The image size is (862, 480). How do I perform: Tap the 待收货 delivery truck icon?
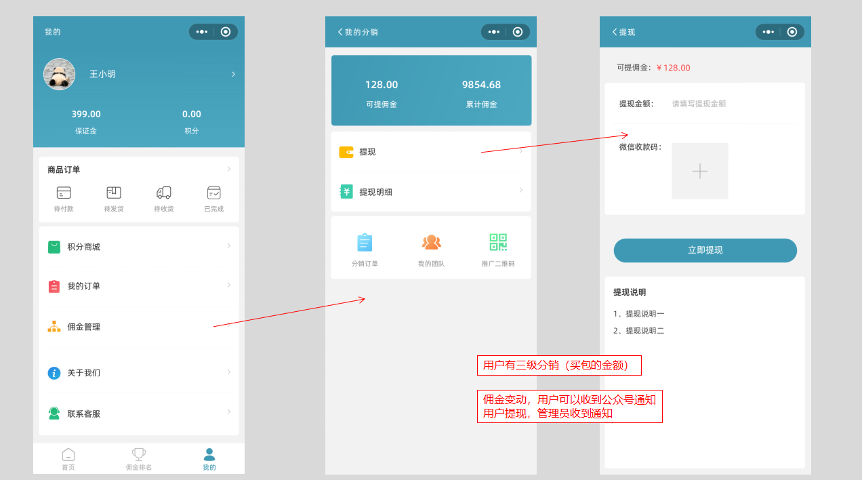click(163, 193)
